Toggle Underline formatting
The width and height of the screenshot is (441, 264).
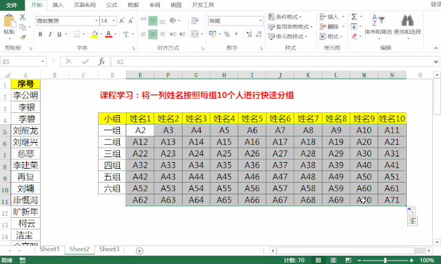point(59,34)
